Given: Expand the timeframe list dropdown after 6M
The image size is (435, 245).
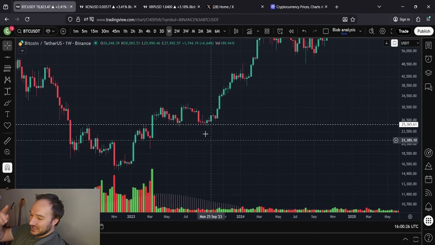Looking at the screenshot, I should tap(225, 31).
